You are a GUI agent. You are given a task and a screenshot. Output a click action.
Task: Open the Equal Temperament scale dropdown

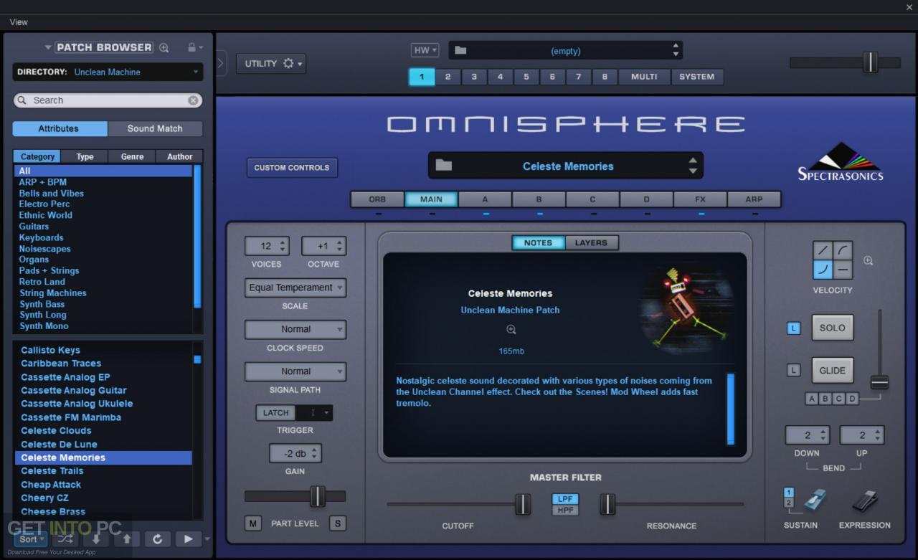[295, 288]
